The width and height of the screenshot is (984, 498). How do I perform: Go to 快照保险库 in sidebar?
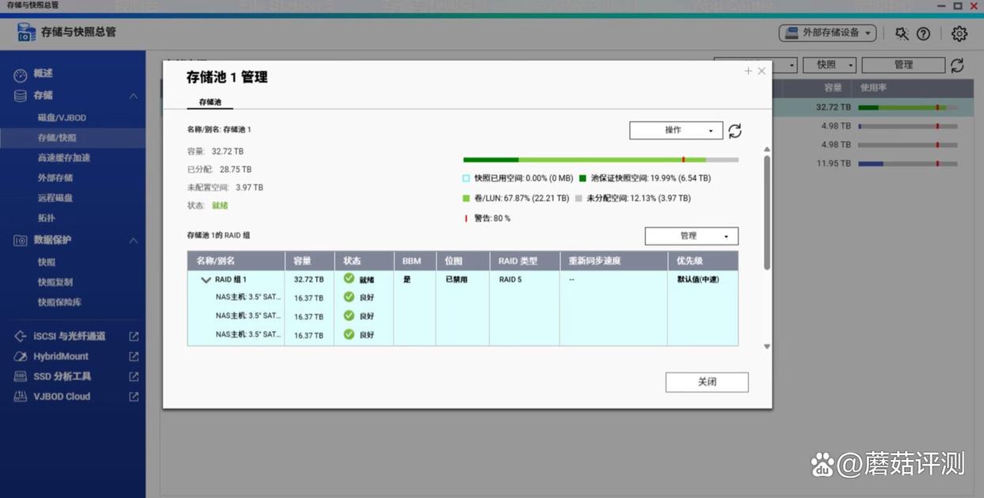pyautogui.click(x=59, y=302)
